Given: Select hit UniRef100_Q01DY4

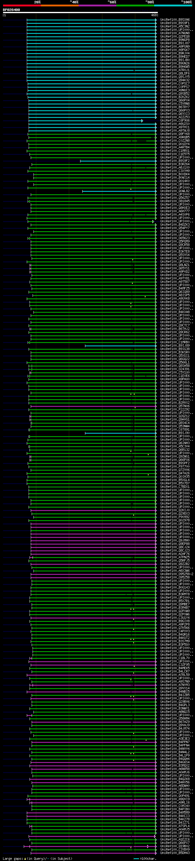Looking at the screenshot, I should [175, 144].
